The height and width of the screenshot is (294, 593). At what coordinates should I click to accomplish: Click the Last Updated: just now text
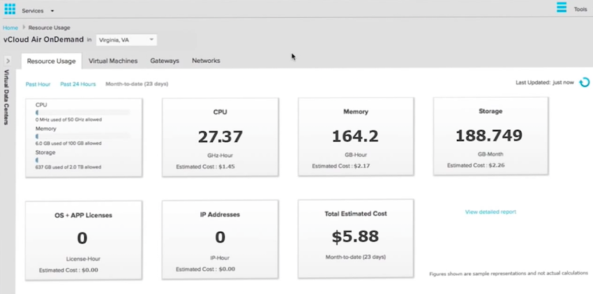pos(545,82)
